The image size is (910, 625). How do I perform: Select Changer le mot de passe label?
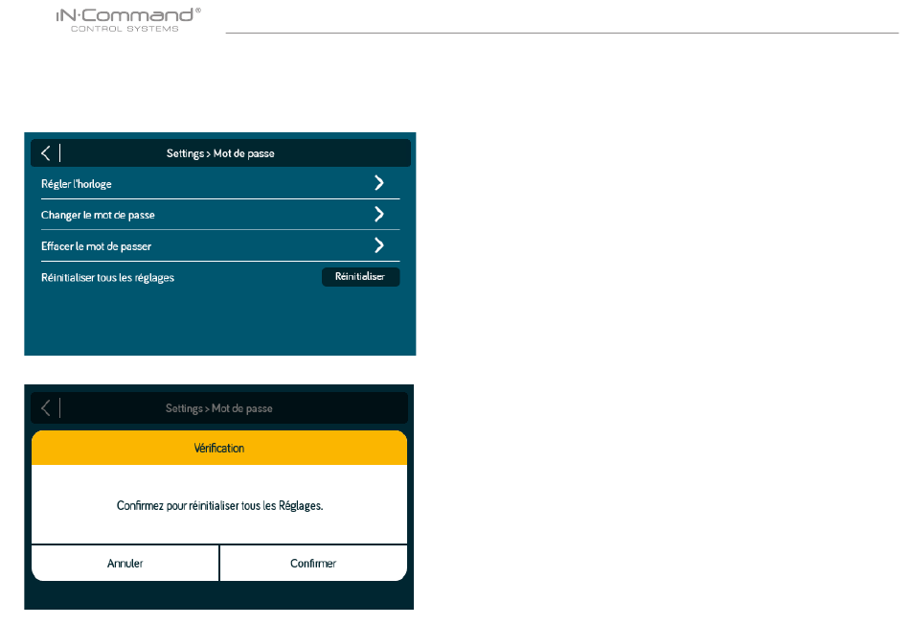point(98,215)
